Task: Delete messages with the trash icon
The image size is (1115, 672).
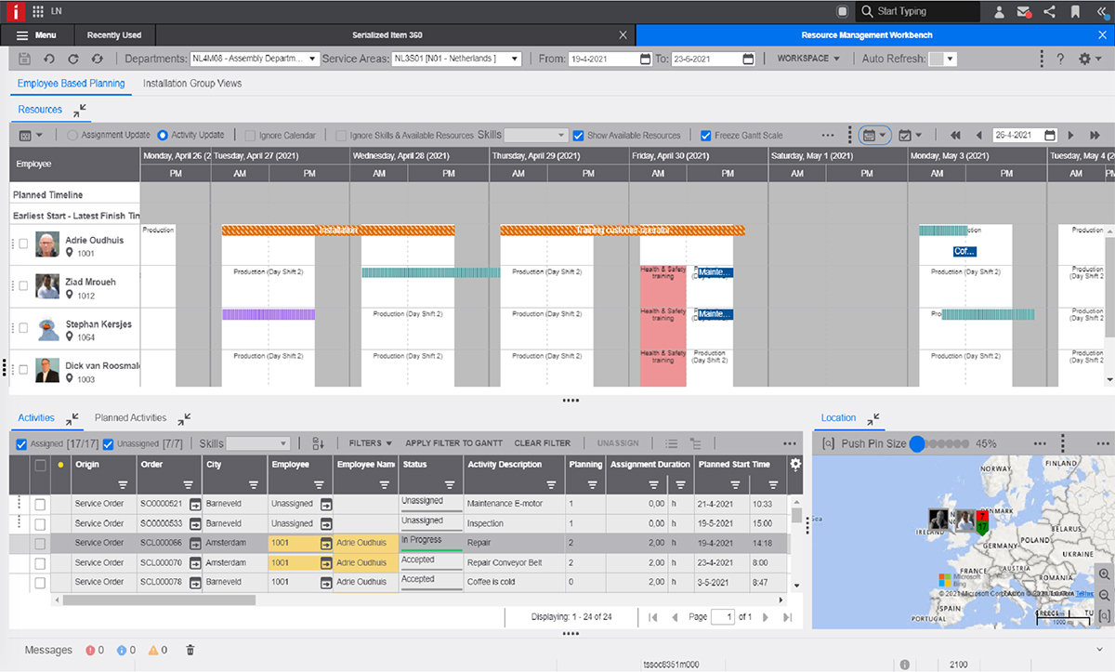Action: pyautogui.click(x=190, y=650)
